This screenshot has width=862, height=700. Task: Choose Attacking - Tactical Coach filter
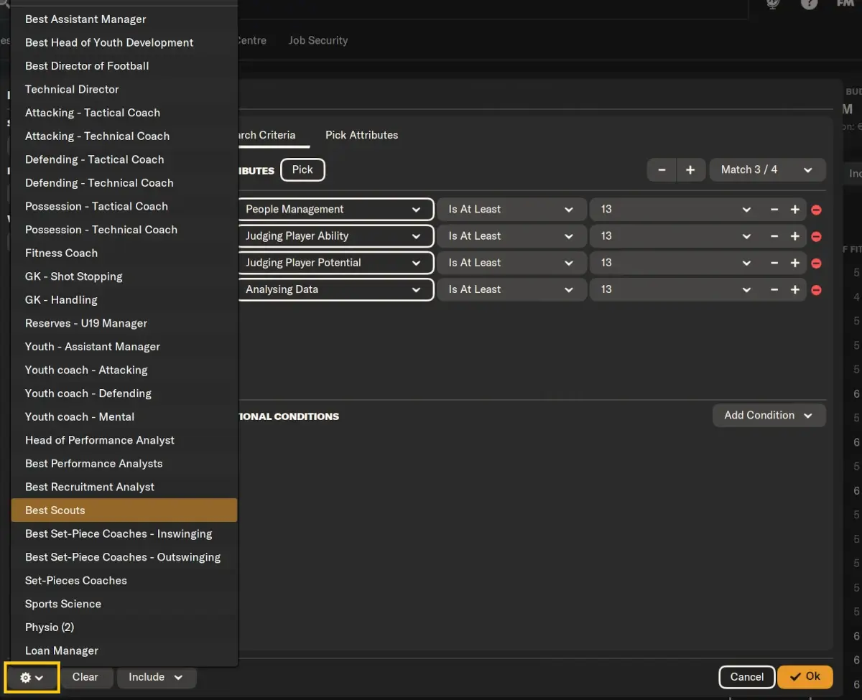[x=124, y=113]
